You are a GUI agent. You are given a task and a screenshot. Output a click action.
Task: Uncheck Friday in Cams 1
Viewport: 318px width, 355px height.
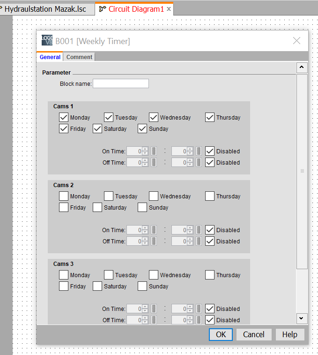64,128
